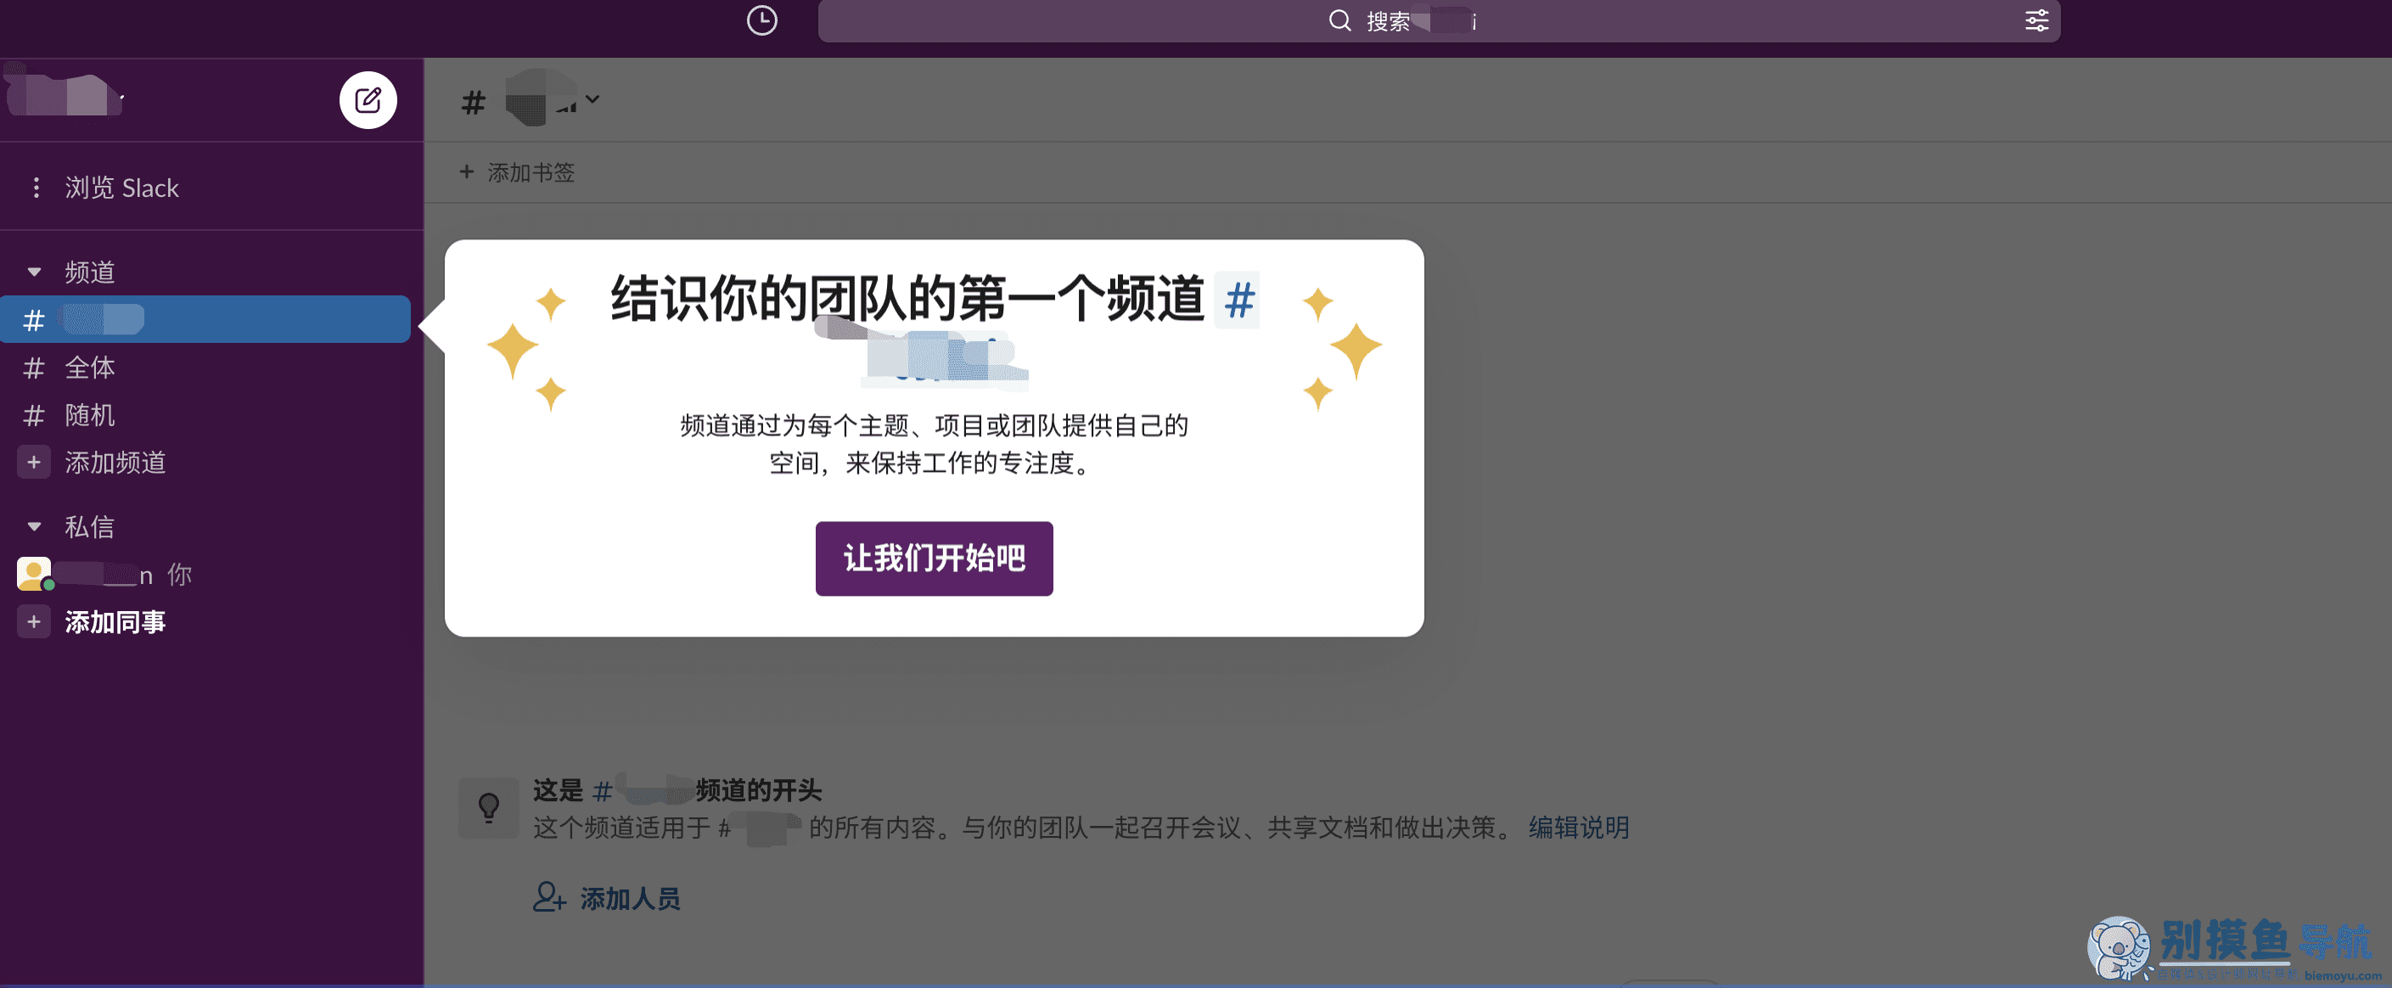Collapse the 私信 section triangle
2392x988 pixels.
pos(34,526)
